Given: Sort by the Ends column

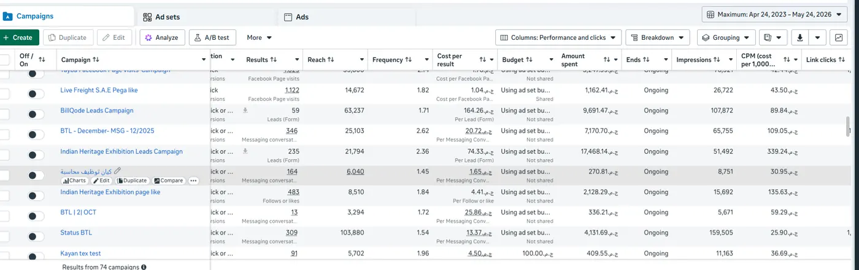Looking at the screenshot, I should click(x=647, y=59).
